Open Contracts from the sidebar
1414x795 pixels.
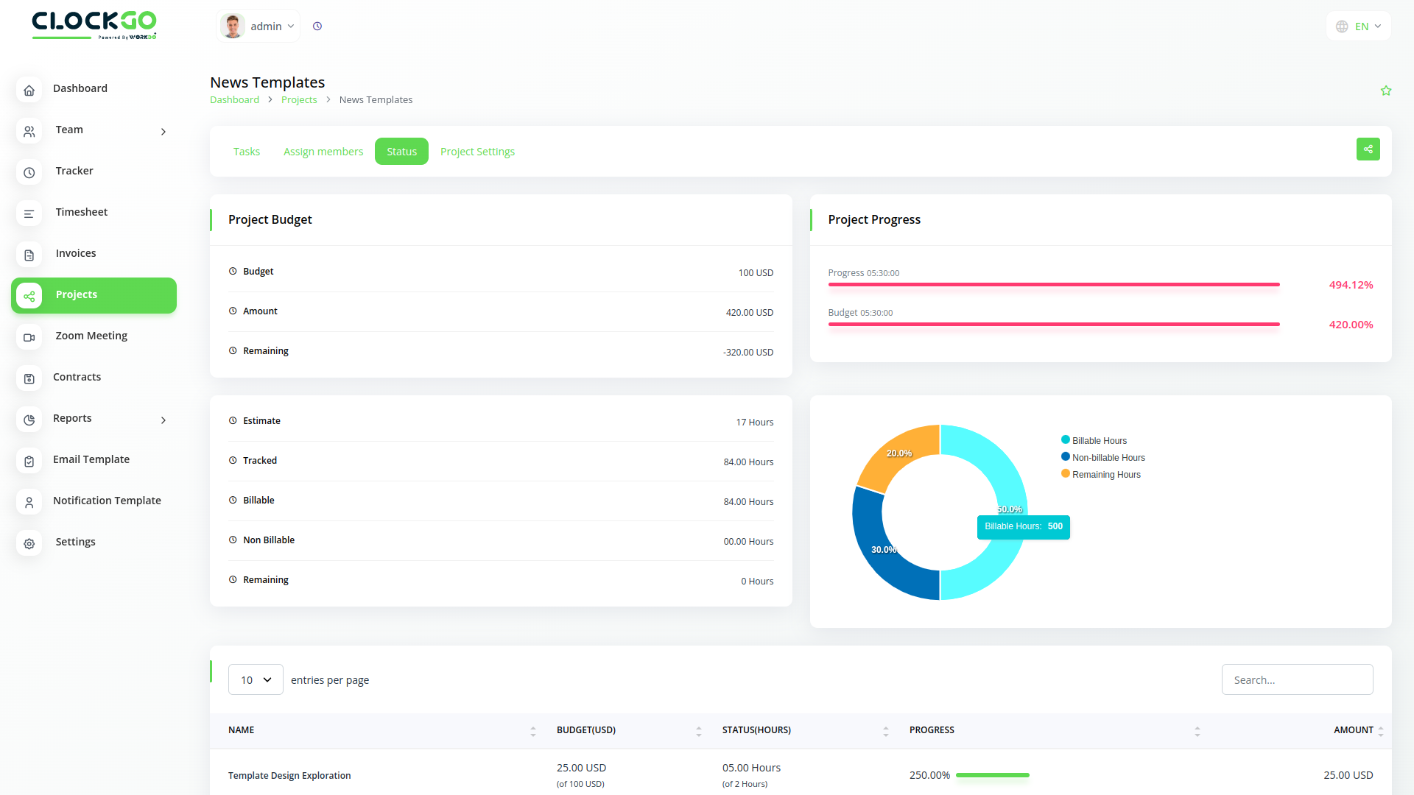point(77,377)
